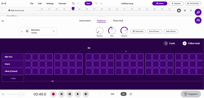Viewport: 204px width, 98px height.
Task: Toggle Mid Tom step under the lit beat dot
Action: [126, 57]
